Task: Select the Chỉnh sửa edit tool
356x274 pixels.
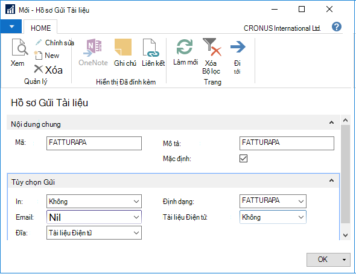Action: click(54, 42)
